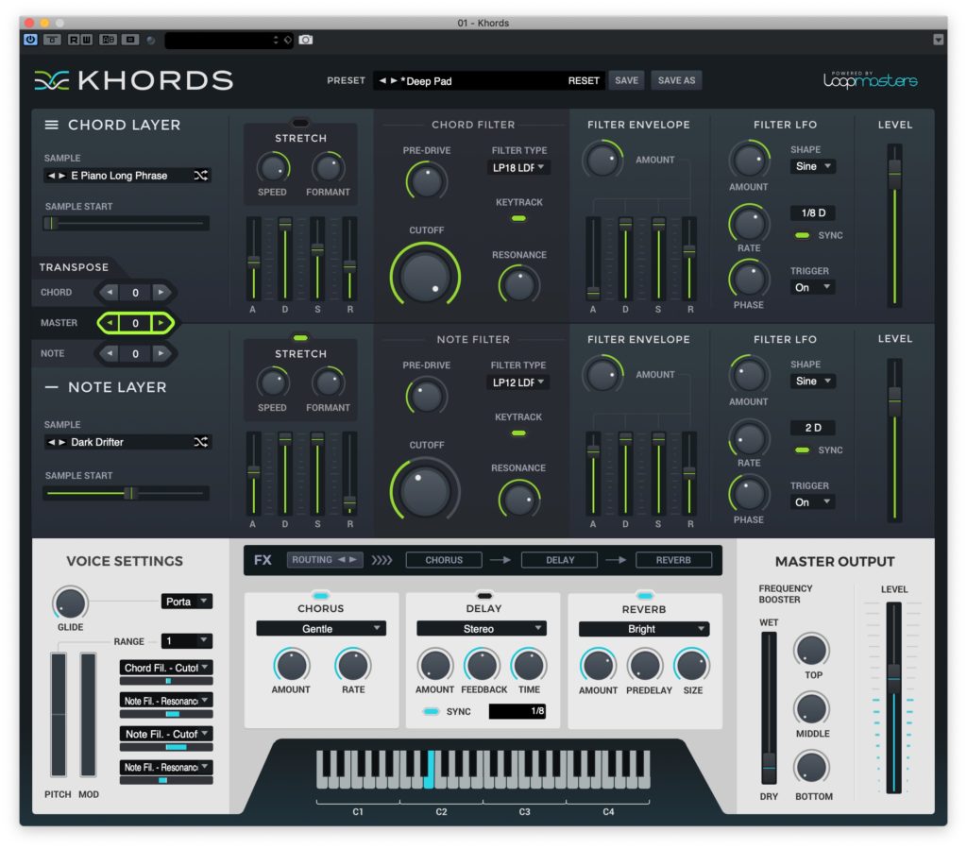Toggle the Delay Sync switch
Screen dimensions: 967x849
431,711
